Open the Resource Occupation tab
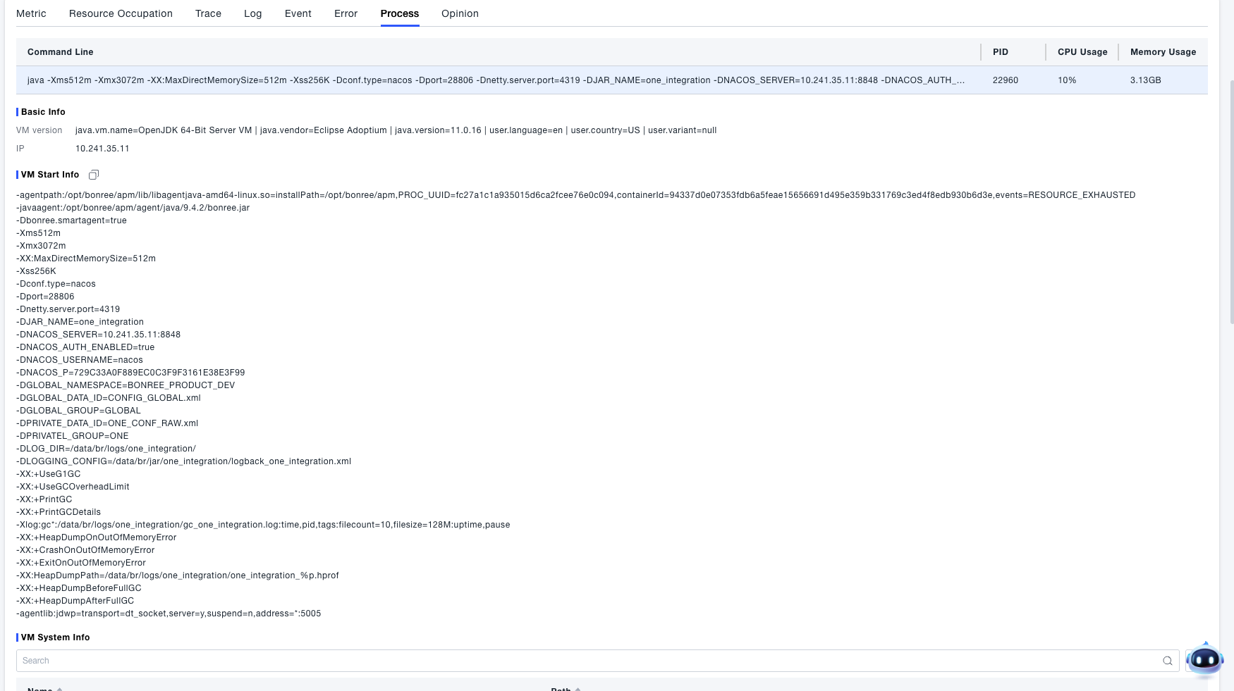Viewport: 1234px width, 691px height. 121,13
